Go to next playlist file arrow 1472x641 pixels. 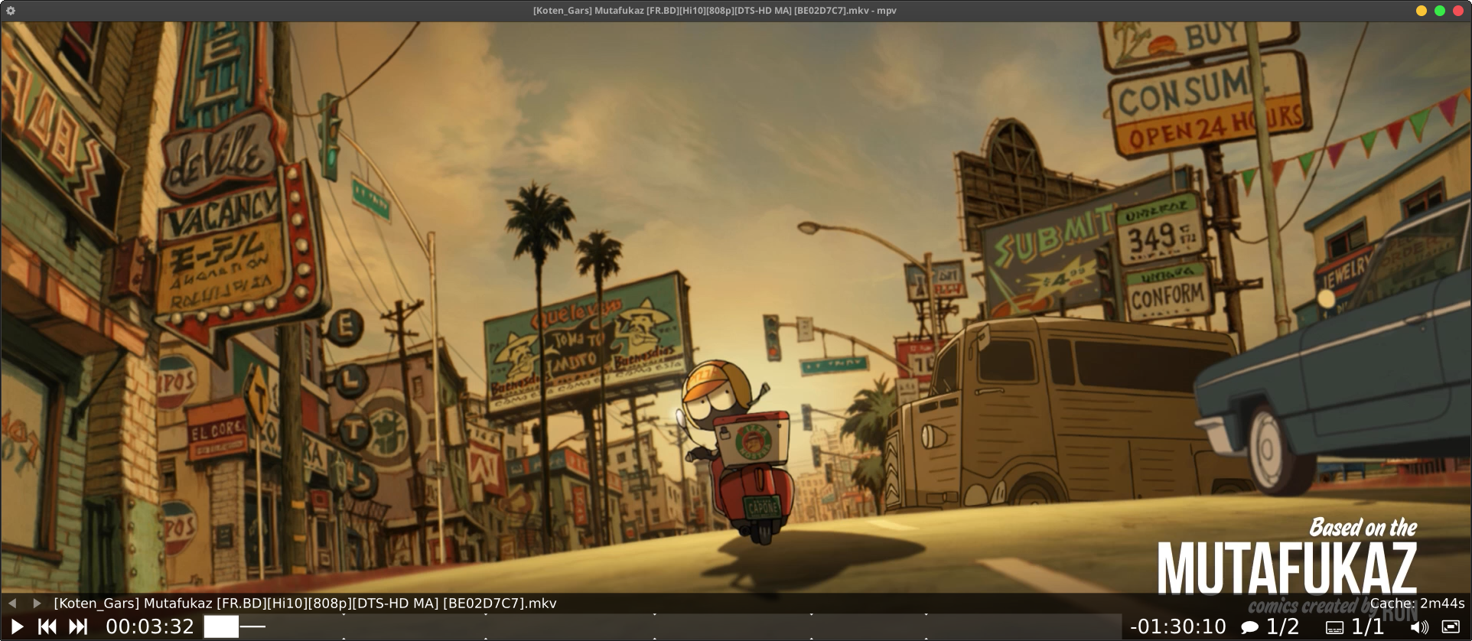click(37, 604)
